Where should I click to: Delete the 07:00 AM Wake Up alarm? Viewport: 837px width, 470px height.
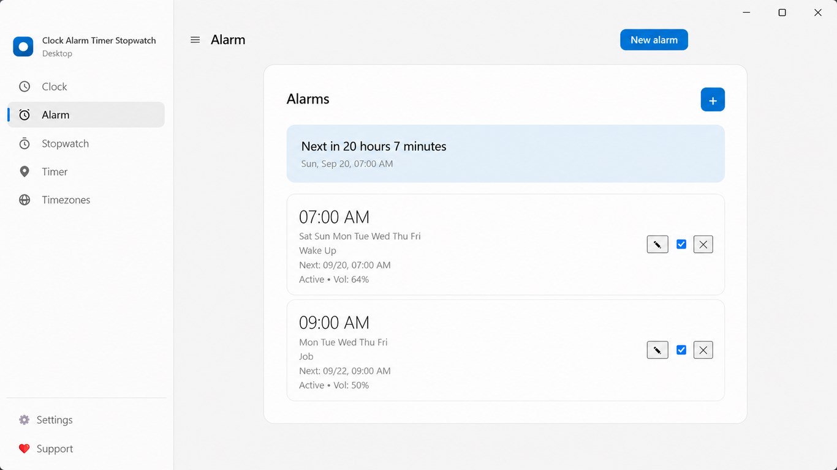pos(703,245)
